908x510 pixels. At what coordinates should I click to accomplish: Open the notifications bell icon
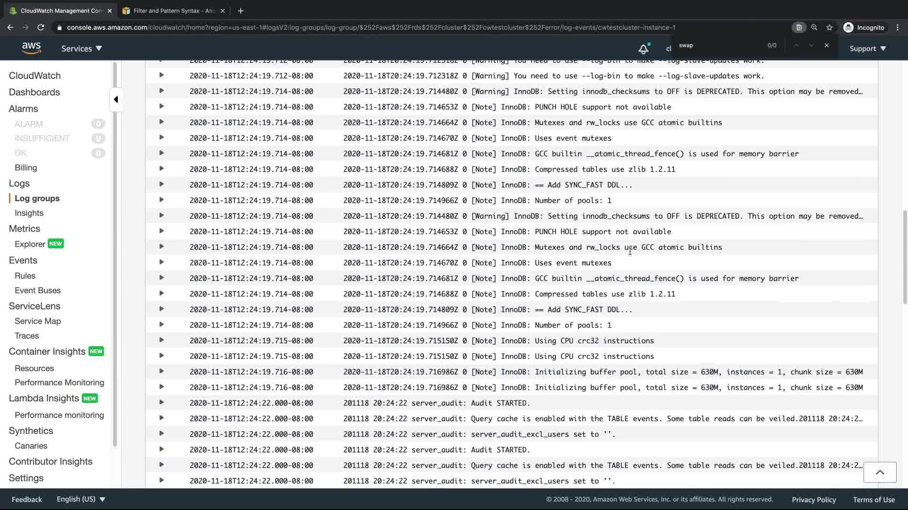point(643,49)
